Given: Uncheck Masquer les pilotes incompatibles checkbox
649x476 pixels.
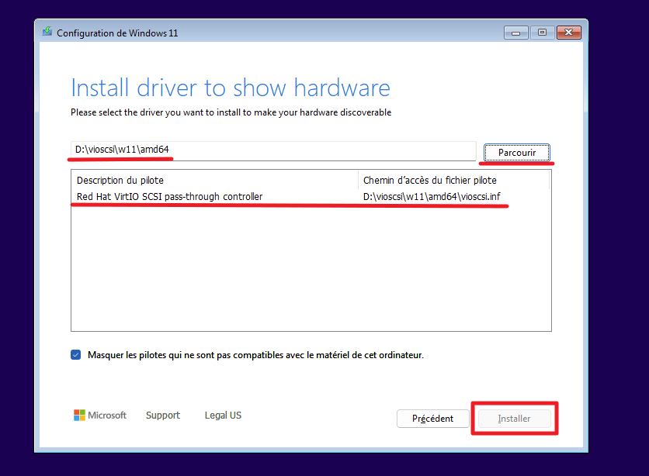Looking at the screenshot, I should pos(76,355).
